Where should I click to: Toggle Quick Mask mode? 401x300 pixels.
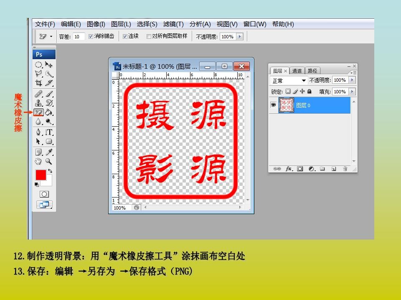[x=44, y=194]
